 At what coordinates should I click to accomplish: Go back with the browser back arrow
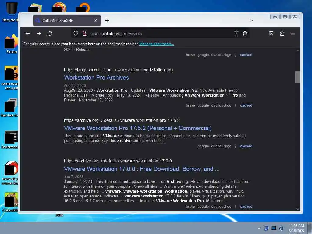pos(28,34)
